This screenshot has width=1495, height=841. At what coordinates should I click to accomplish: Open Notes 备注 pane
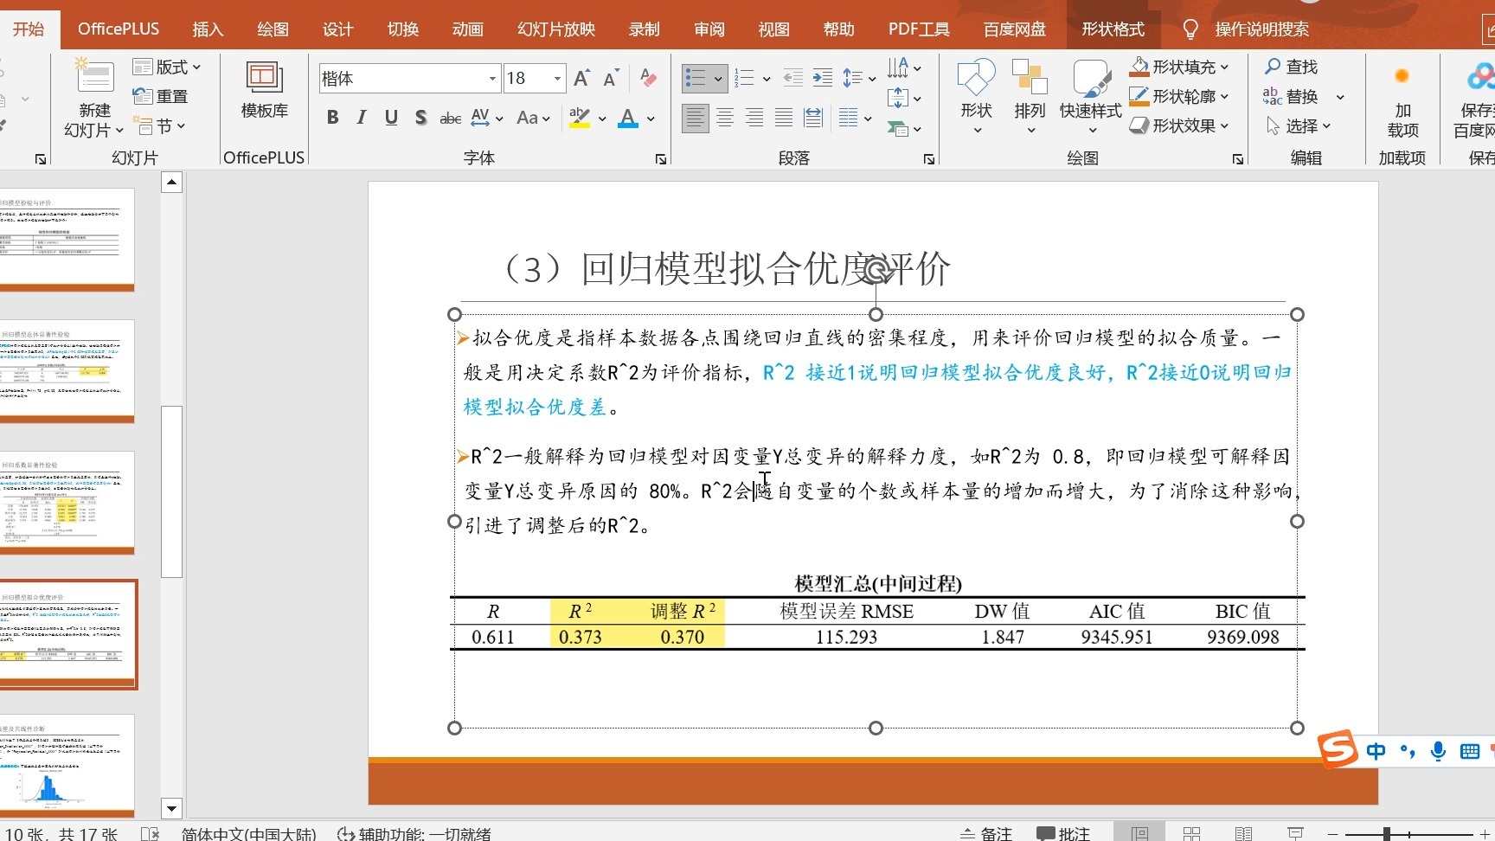pos(986,833)
